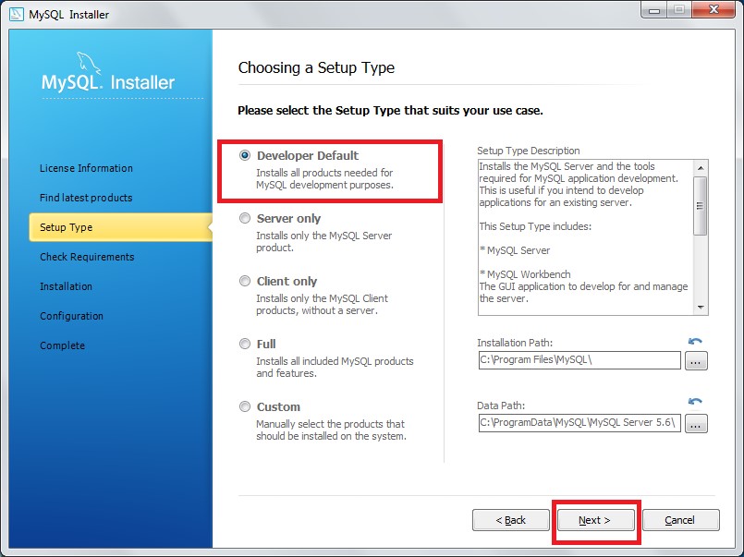Viewport: 744px width, 557px height.
Task: Pick the Full setup type radio button
Action: [x=245, y=344]
